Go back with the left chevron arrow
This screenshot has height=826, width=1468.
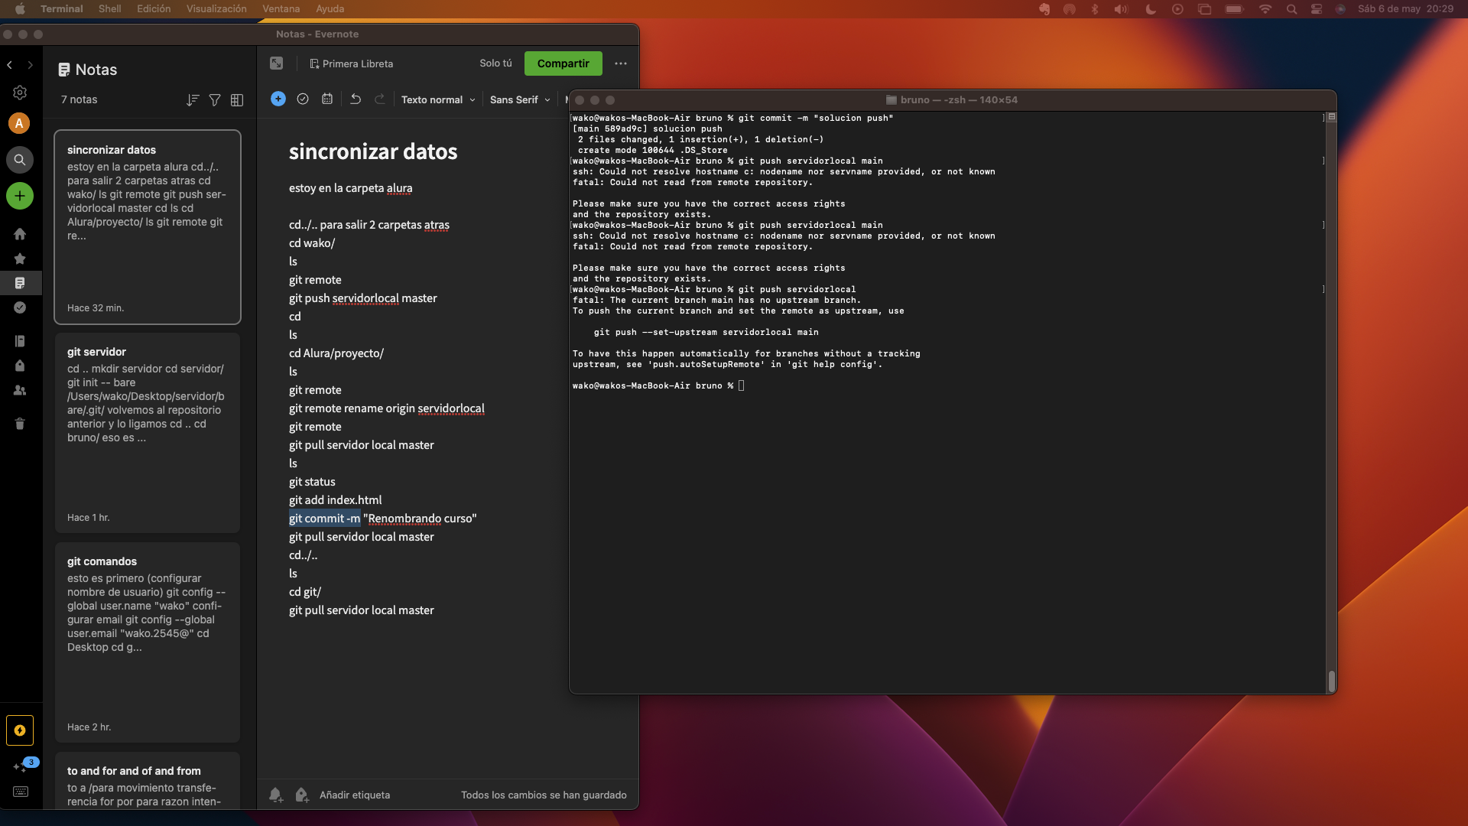coord(10,65)
